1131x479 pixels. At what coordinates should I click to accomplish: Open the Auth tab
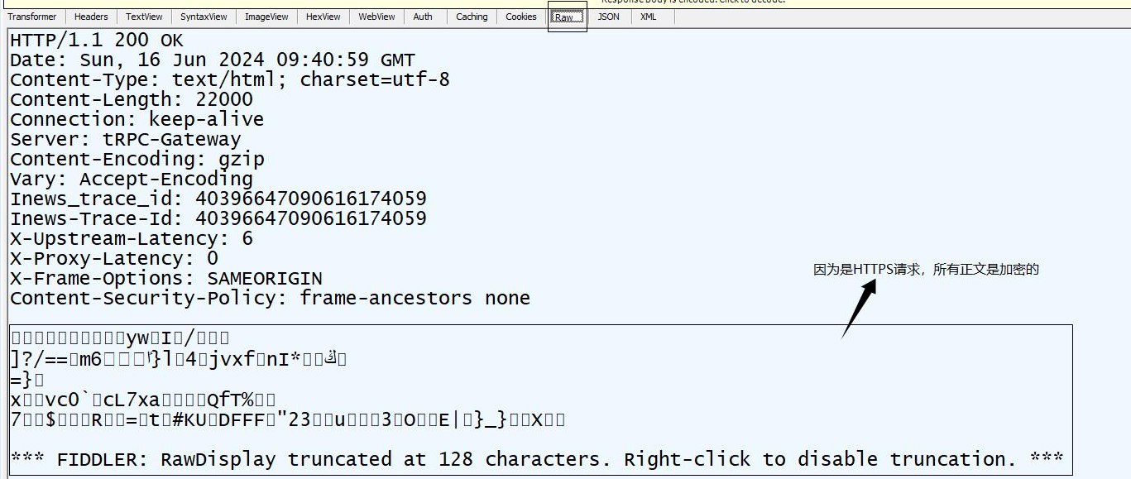click(x=423, y=17)
